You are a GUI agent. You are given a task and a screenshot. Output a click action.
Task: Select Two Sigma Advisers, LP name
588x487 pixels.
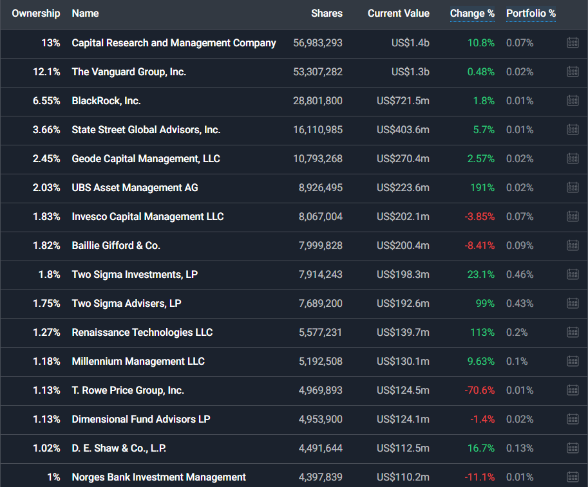click(x=126, y=304)
